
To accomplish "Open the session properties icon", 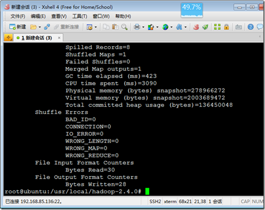I will [x=89, y=27].
